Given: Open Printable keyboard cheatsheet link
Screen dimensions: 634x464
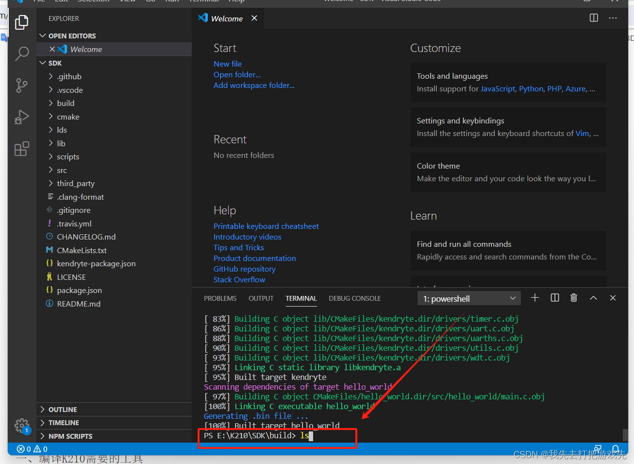Looking at the screenshot, I should click(266, 226).
